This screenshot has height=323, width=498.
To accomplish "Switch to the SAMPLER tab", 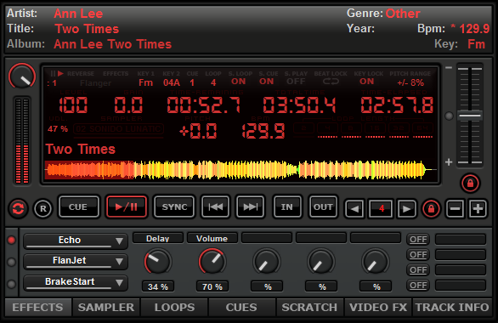I will pyautogui.click(x=106, y=307).
